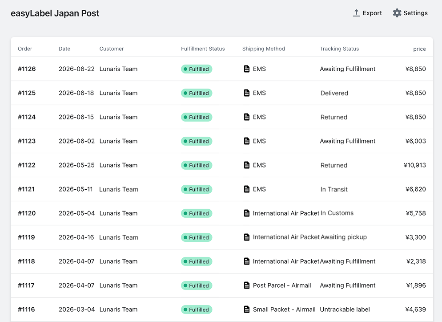Click the Customer column header
Image resolution: width=442 pixels, height=322 pixels.
[112, 49]
